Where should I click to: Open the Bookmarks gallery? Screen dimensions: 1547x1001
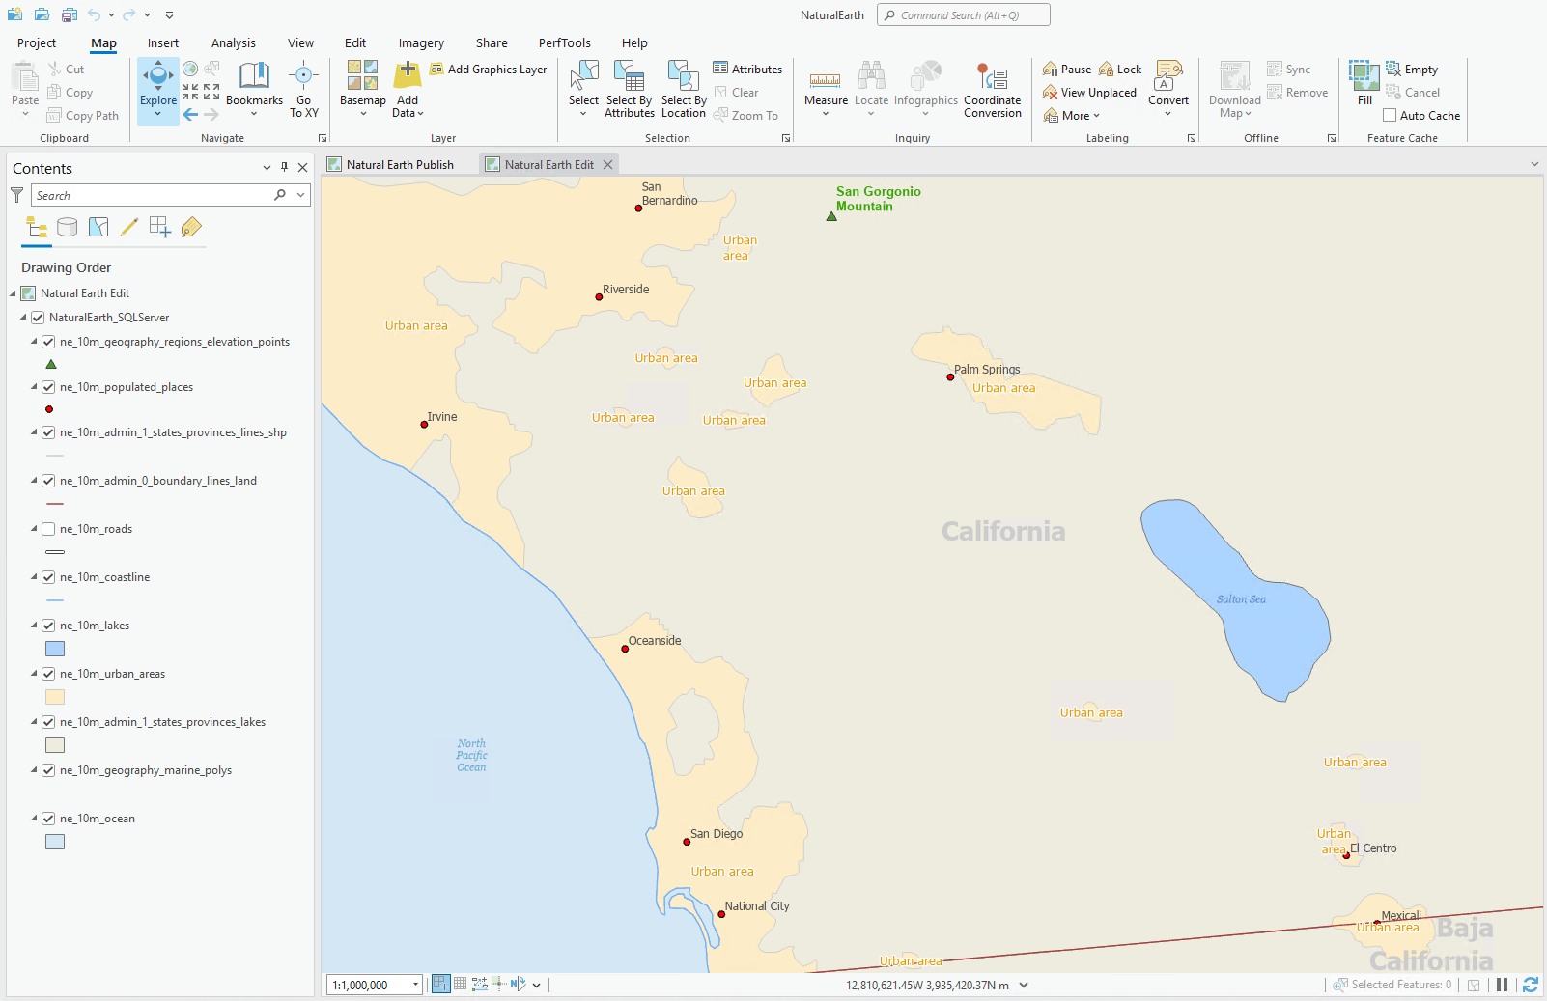(254, 88)
